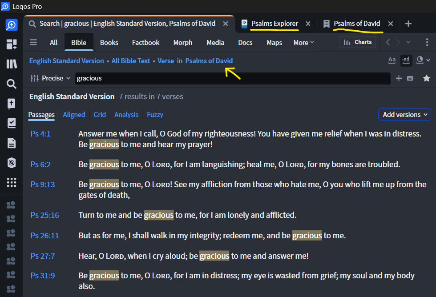
Task: Change the Psalms of David range
Action: pos(209,61)
